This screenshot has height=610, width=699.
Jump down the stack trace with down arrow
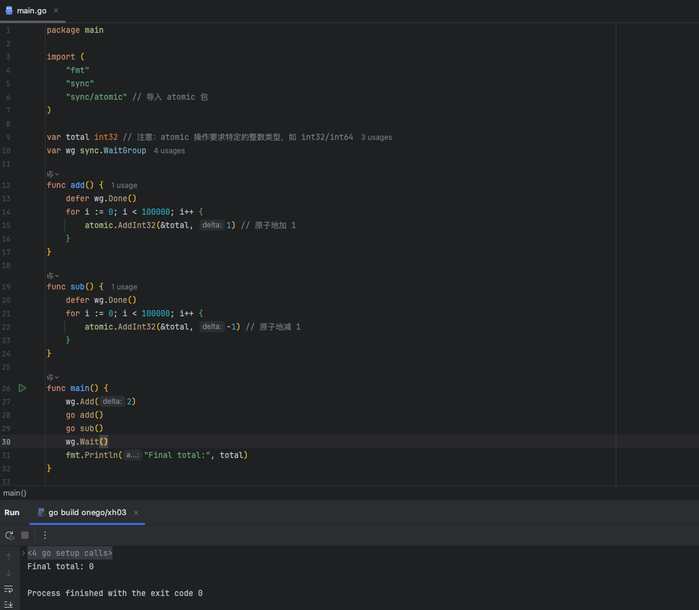[x=9, y=573]
